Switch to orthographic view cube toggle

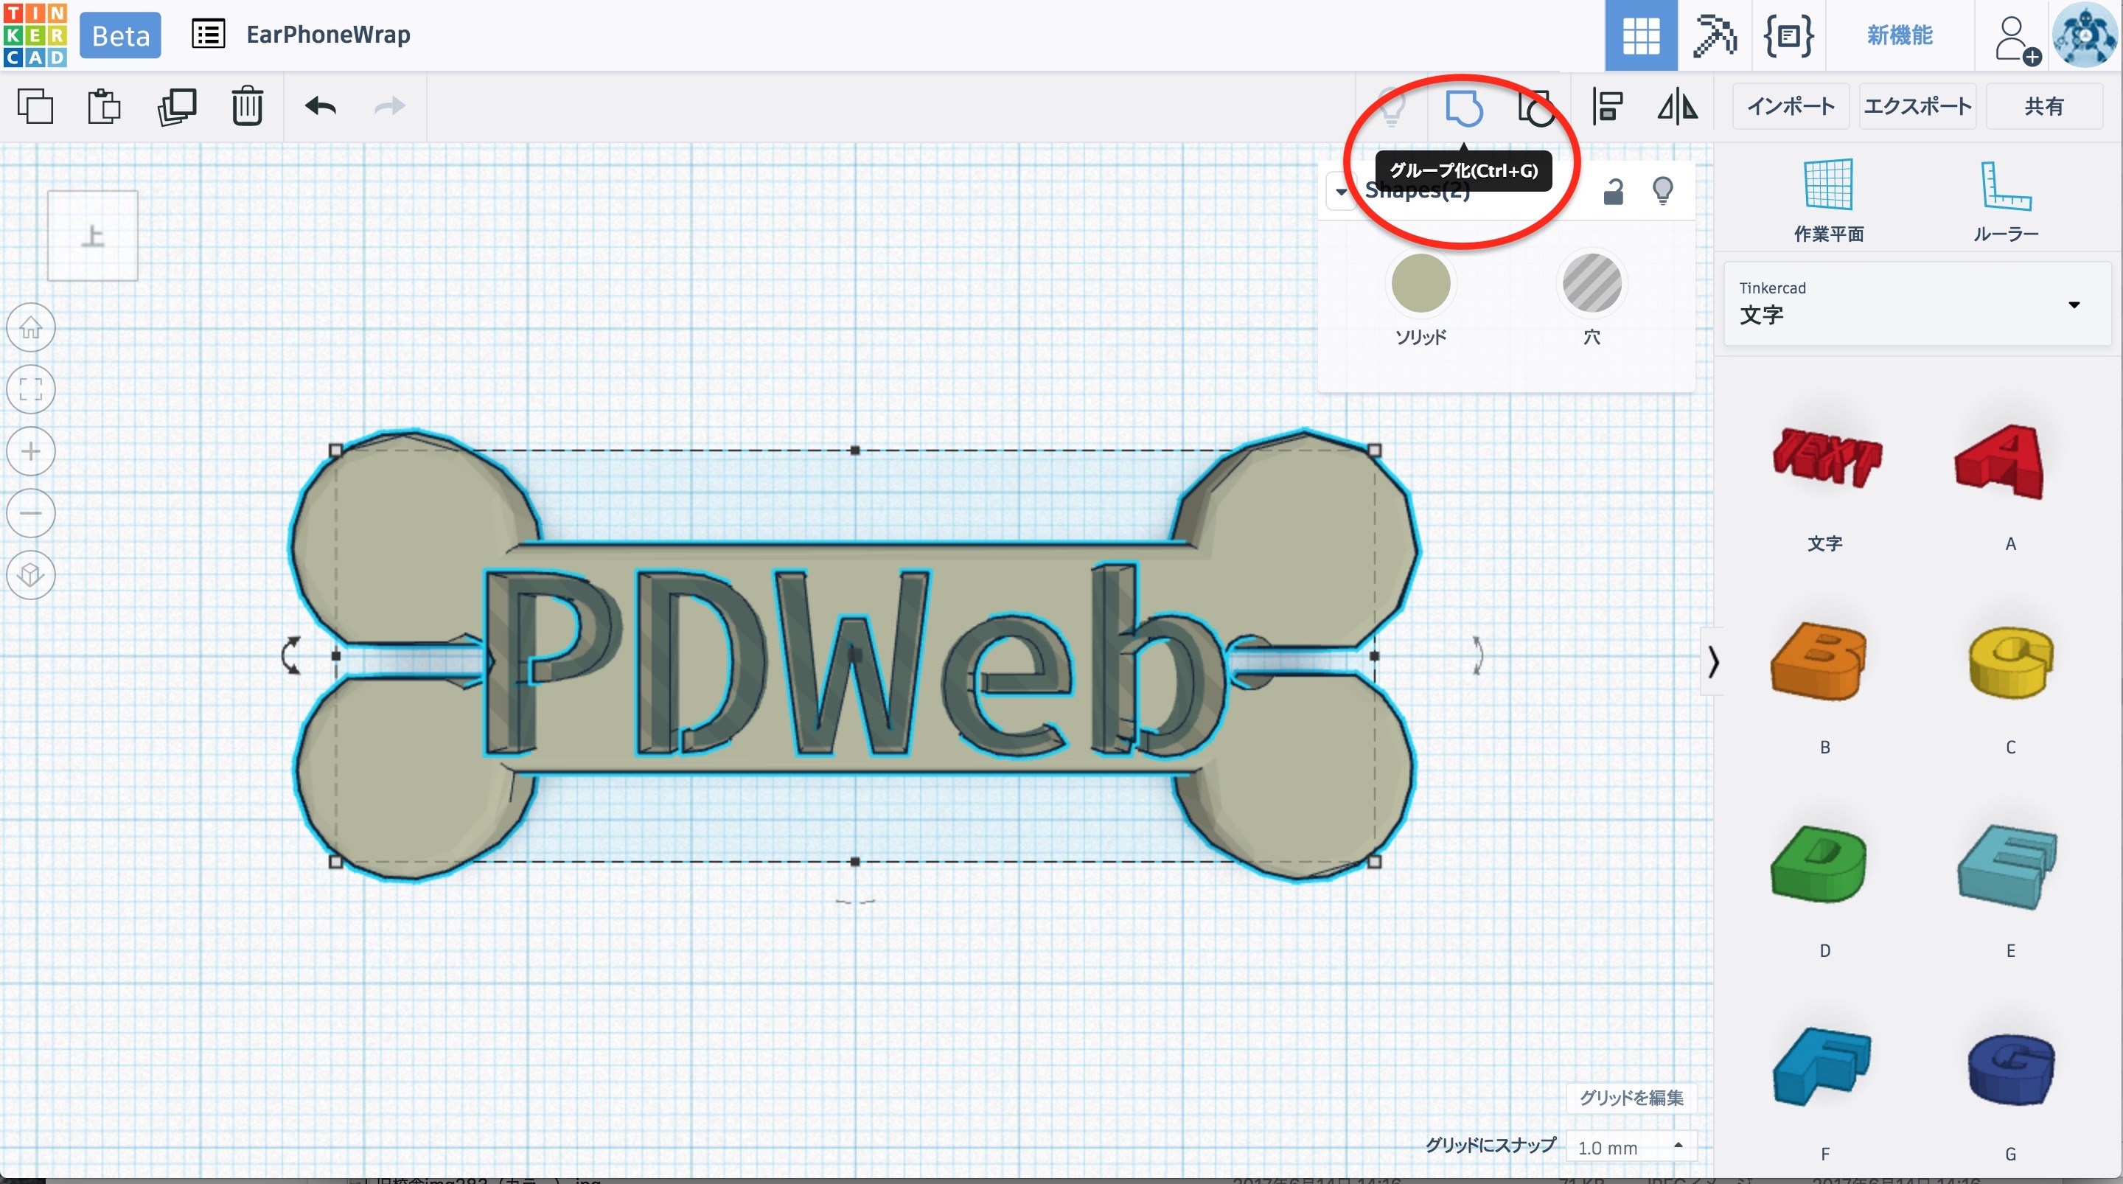pos(31,575)
